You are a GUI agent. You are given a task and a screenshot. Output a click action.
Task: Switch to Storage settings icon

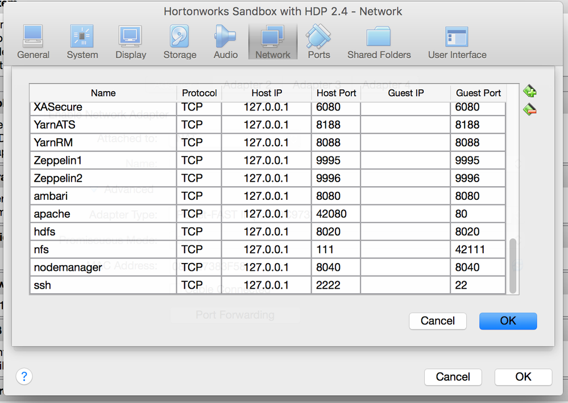(180, 42)
